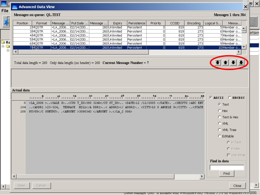Select EBCDIC character set radio button
This screenshot has height=195, width=260.
(230, 97)
